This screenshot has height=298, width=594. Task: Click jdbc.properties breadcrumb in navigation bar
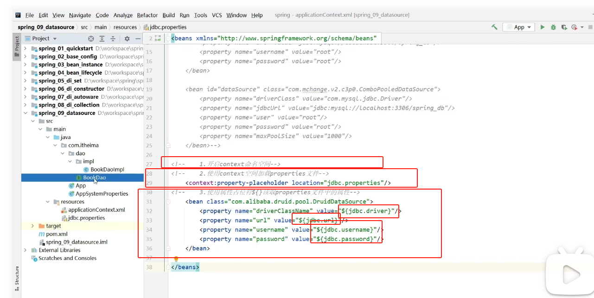[x=165, y=27]
